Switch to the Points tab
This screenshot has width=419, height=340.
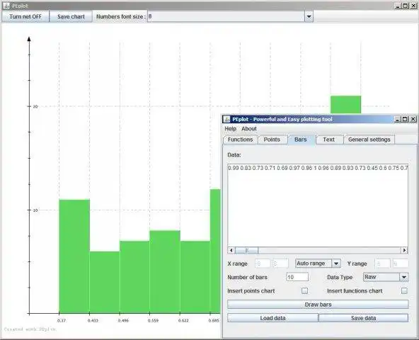click(x=272, y=140)
